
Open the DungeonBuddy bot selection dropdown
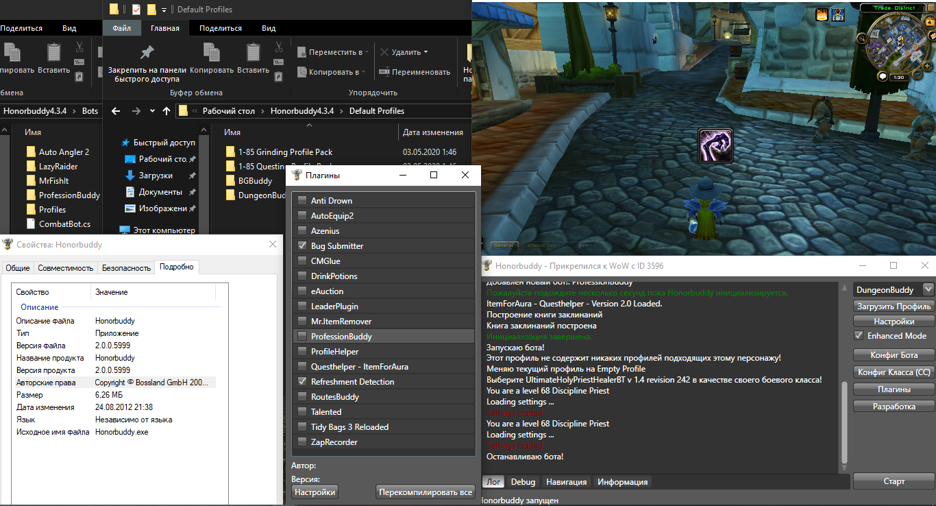[928, 289]
